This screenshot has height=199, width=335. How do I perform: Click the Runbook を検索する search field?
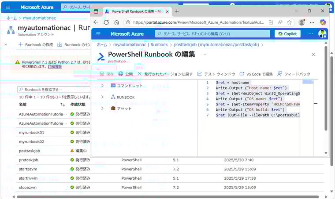point(54,89)
